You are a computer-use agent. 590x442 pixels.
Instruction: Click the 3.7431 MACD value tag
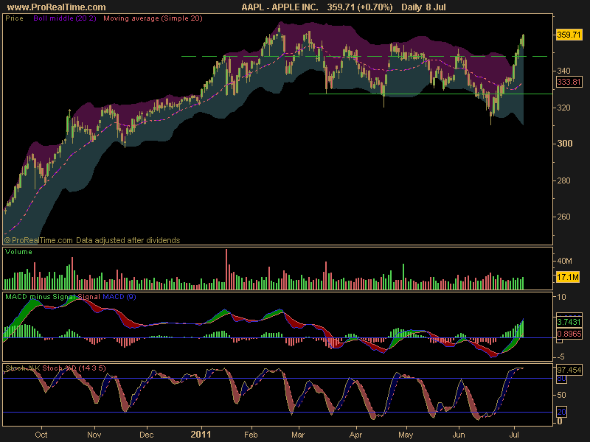point(569,322)
